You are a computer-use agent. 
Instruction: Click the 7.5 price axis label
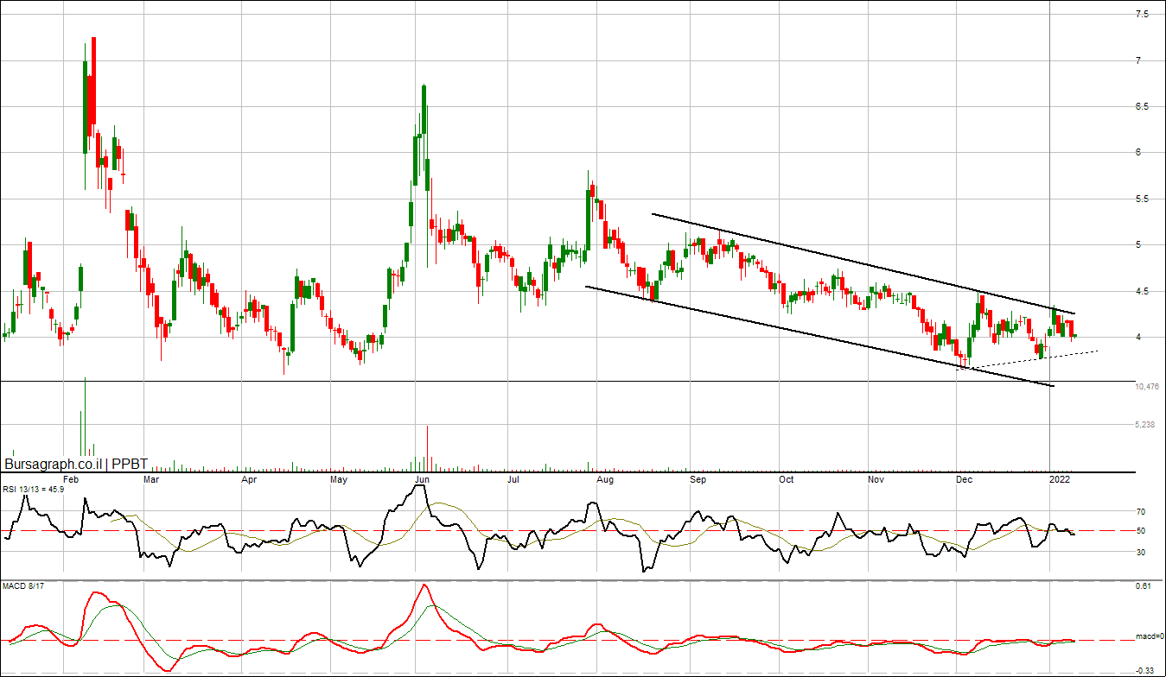click(x=1143, y=15)
